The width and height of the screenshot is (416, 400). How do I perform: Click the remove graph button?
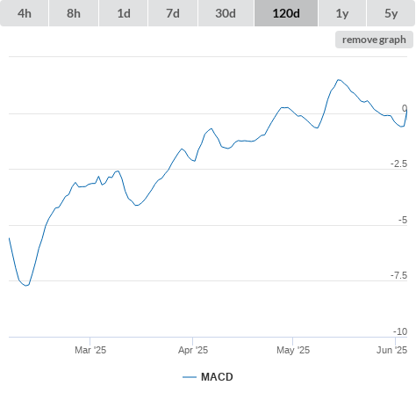click(374, 40)
